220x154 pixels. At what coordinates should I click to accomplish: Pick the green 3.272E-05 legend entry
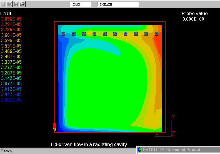click(x=11, y=67)
